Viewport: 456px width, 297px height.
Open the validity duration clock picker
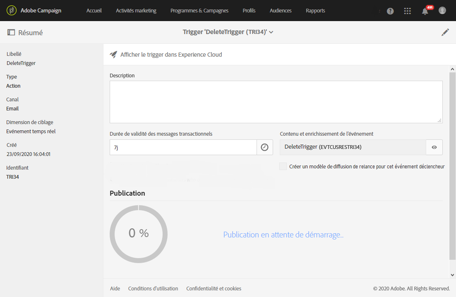point(265,147)
